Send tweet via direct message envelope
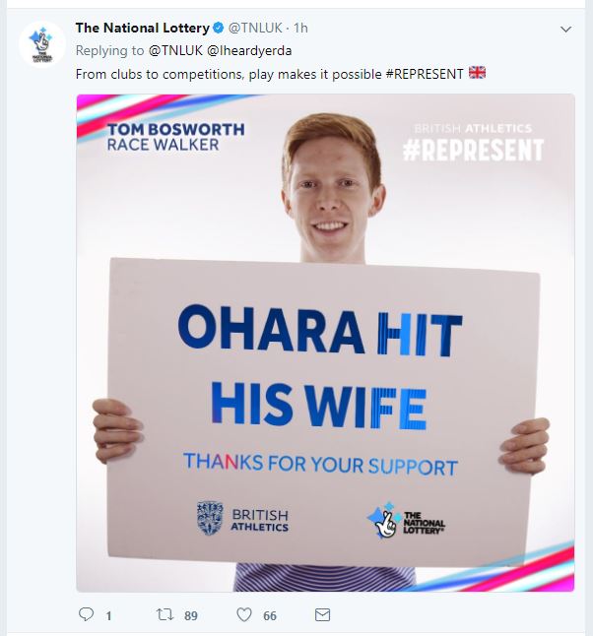The width and height of the screenshot is (593, 636). (x=322, y=614)
